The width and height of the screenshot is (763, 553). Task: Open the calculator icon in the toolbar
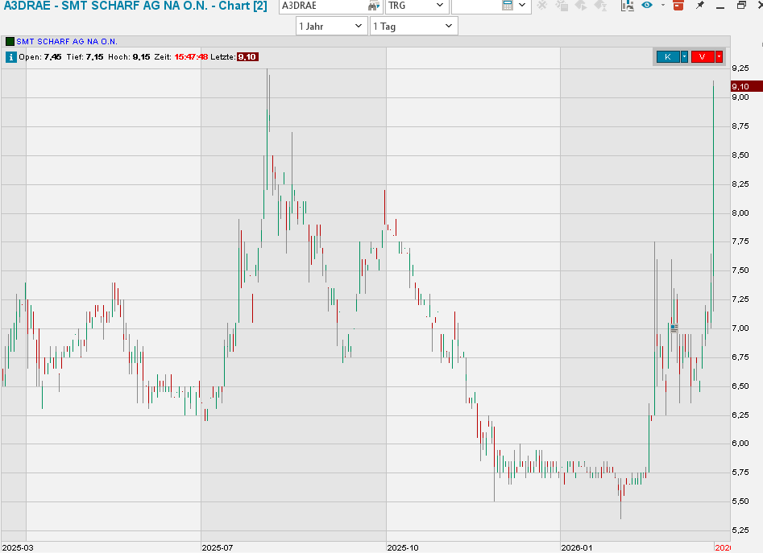508,6
